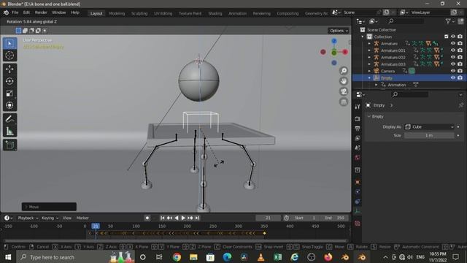Select the Annotate tool
This screenshot has width=467, height=263.
(9, 119)
